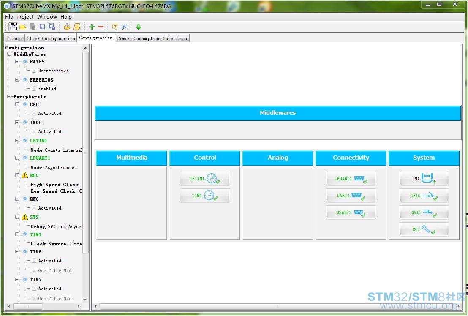The image size is (468, 316).
Task: Click the About info bubble icon
Action: tap(124, 27)
